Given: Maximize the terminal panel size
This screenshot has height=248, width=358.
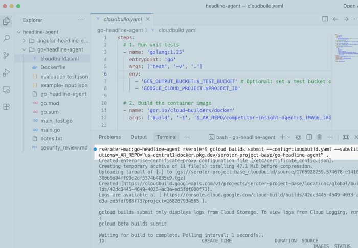Looking at the screenshot, I should (x=346, y=137).
